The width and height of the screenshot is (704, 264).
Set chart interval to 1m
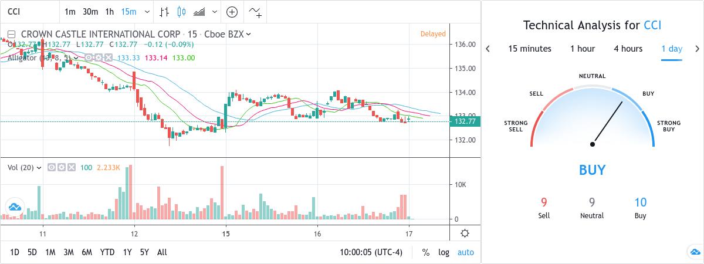click(x=70, y=12)
